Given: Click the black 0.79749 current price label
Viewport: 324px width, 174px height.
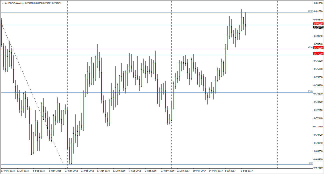Looking at the screenshot, I should (x=318, y=27).
